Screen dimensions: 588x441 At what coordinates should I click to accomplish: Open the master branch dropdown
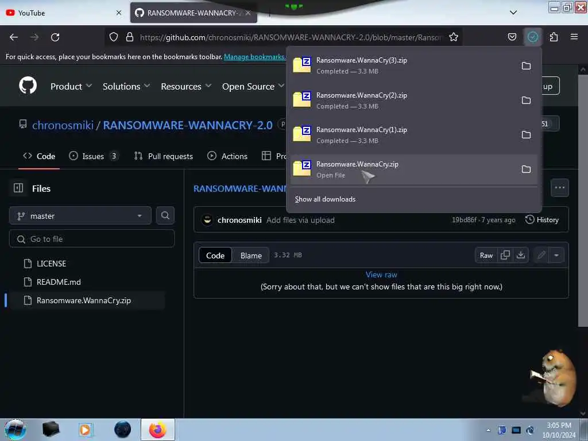click(x=80, y=216)
